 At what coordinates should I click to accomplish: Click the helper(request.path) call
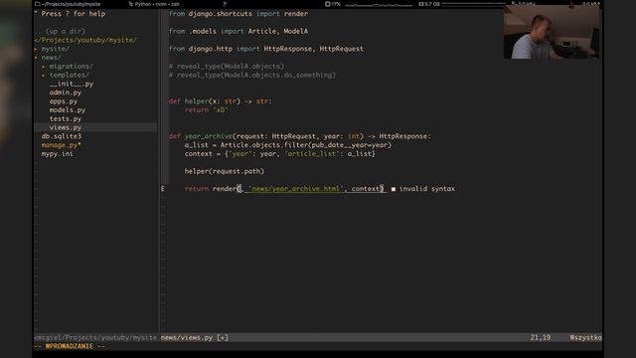(225, 171)
